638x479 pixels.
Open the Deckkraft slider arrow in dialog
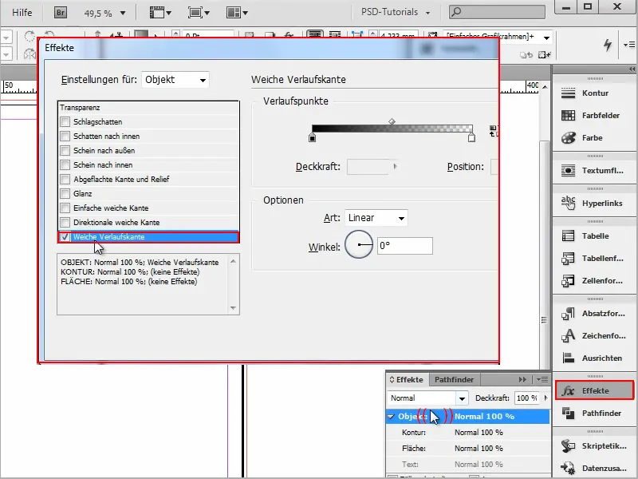pyautogui.click(x=395, y=166)
